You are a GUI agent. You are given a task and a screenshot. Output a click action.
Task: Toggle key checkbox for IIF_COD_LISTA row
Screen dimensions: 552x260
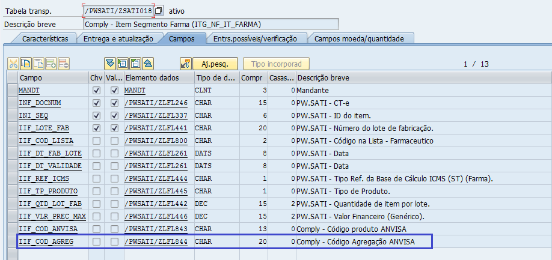(96, 141)
